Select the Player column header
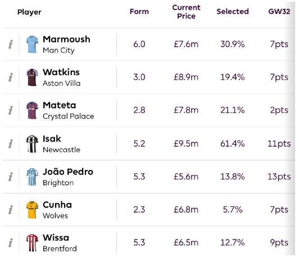Screen dimensions: 299x258 [29, 12]
